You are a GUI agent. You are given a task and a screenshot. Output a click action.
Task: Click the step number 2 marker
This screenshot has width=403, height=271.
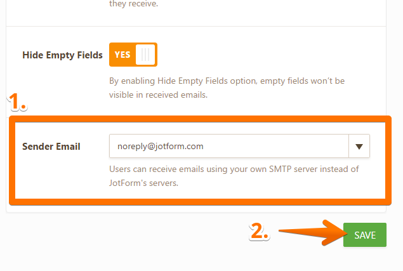point(260,232)
